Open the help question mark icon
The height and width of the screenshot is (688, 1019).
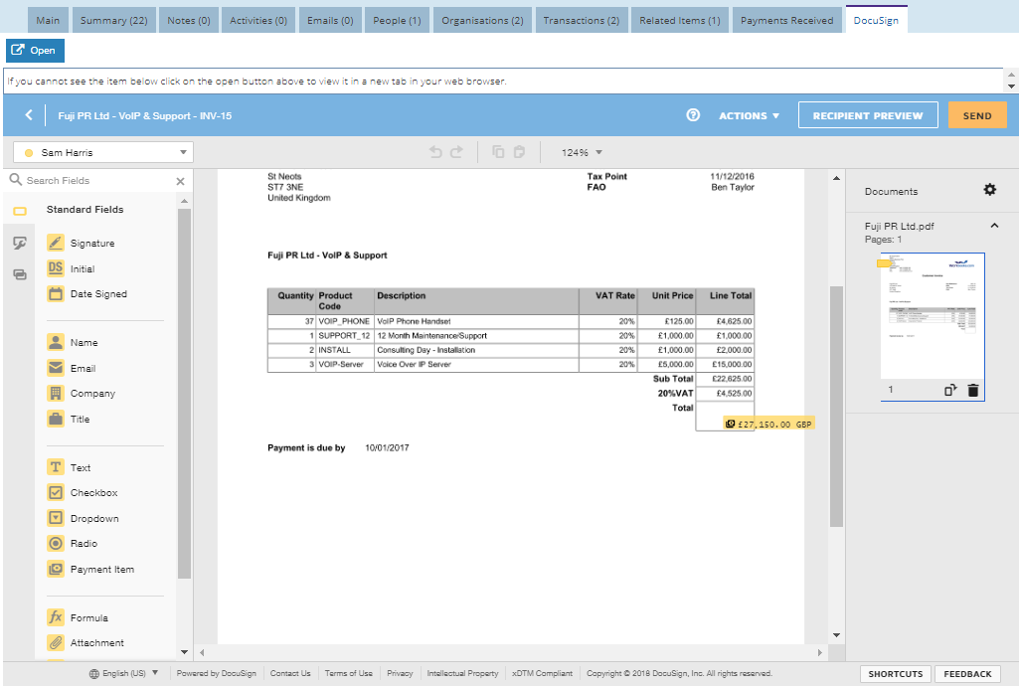pyautogui.click(x=693, y=115)
